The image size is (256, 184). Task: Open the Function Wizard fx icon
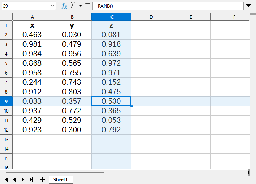[x=64, y=6]
